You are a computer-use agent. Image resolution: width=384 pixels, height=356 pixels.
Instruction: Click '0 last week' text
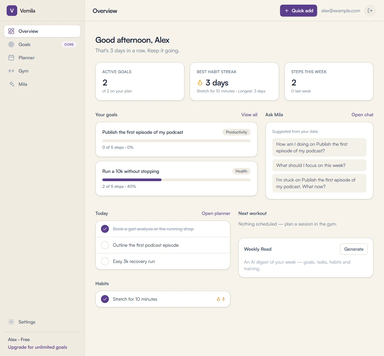click(x=301, y=91)
